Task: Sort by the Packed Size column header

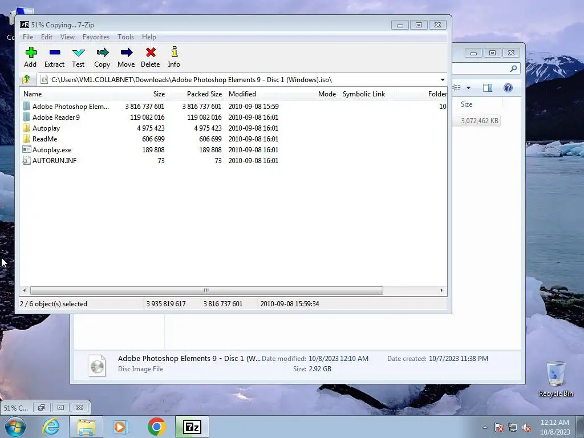Action: click(196, 94)
